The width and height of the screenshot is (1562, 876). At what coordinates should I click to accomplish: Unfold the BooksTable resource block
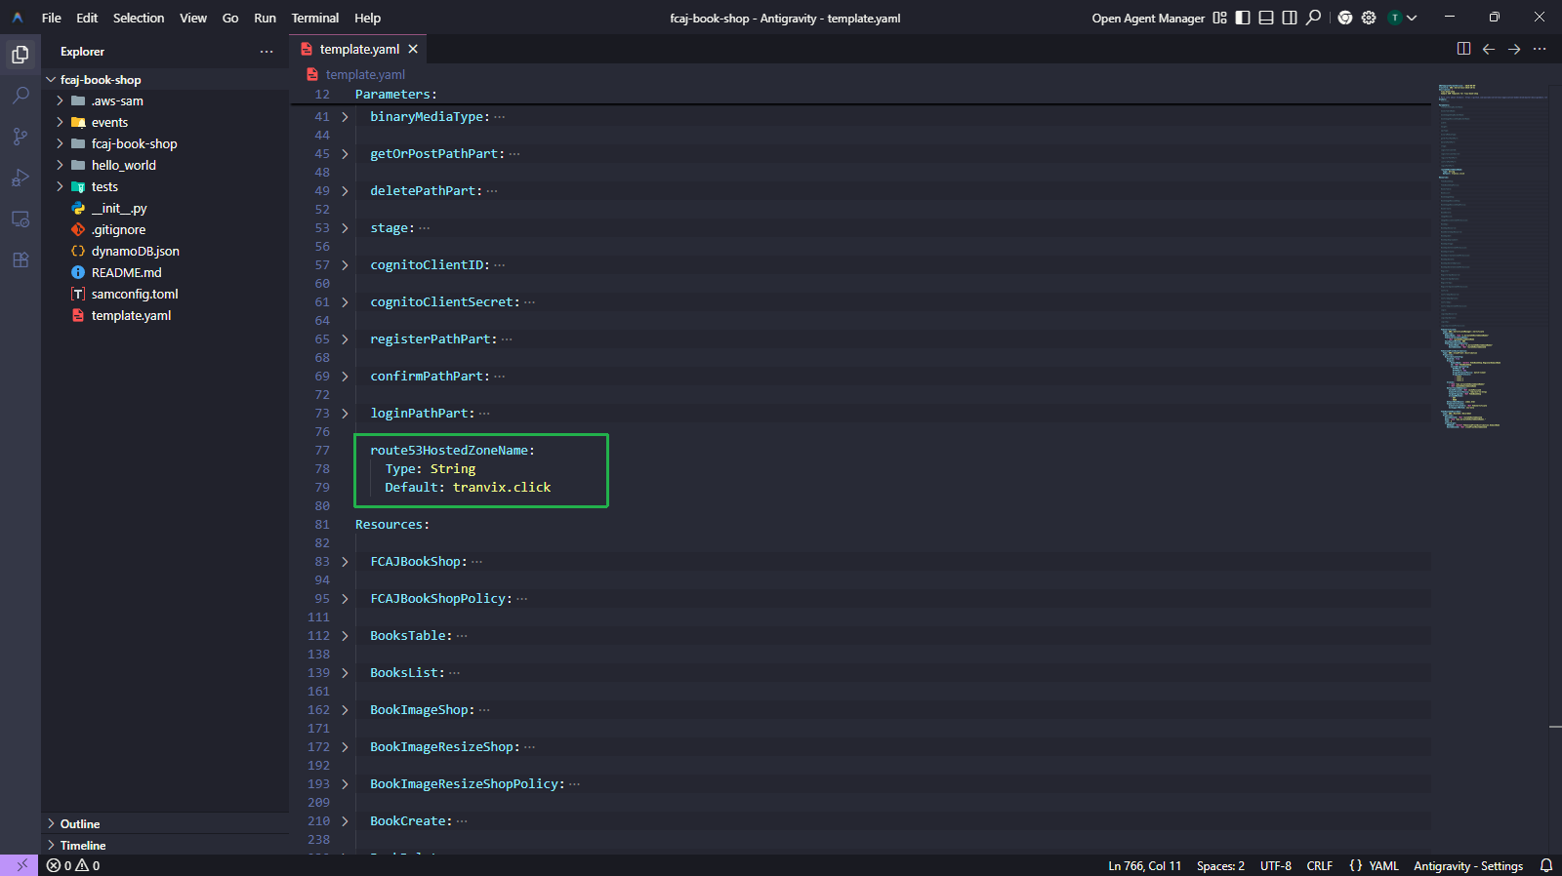pyautogui.click(x=345, y=635)
